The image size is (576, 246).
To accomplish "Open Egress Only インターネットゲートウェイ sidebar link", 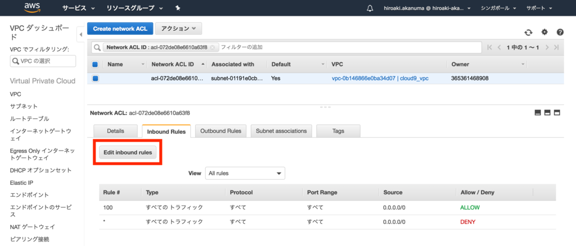I will (42, 154).
